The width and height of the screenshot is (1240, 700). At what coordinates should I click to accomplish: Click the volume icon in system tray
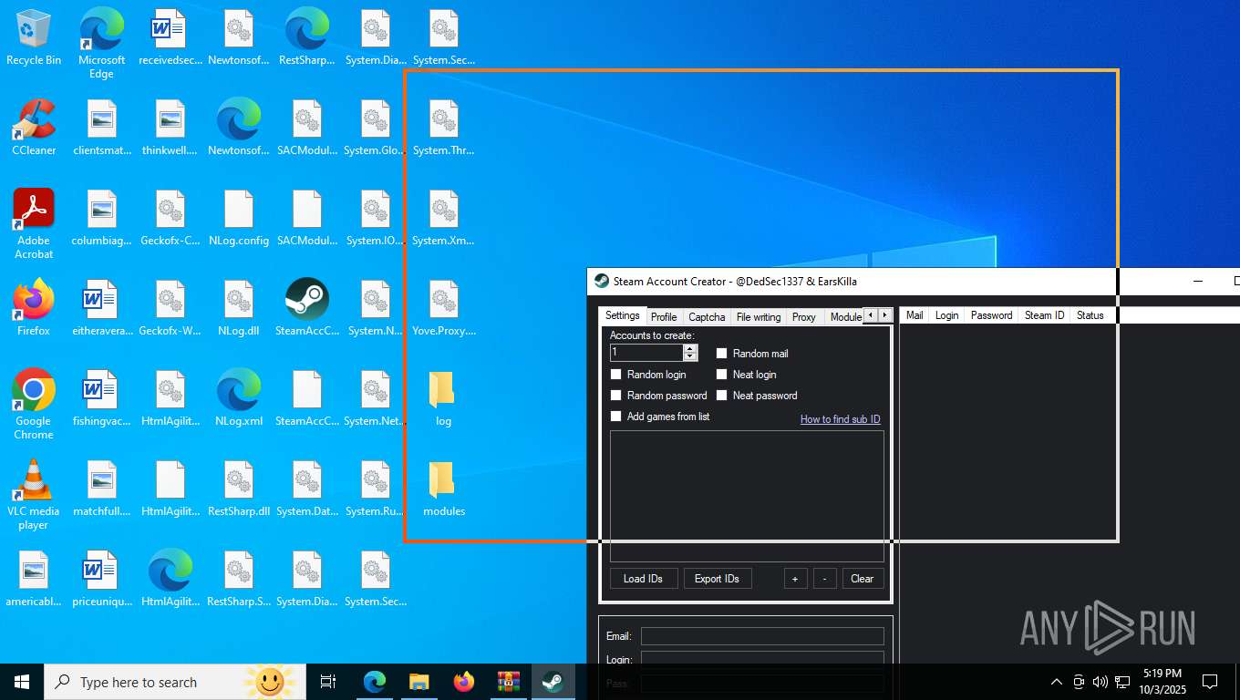(1100, 682)
